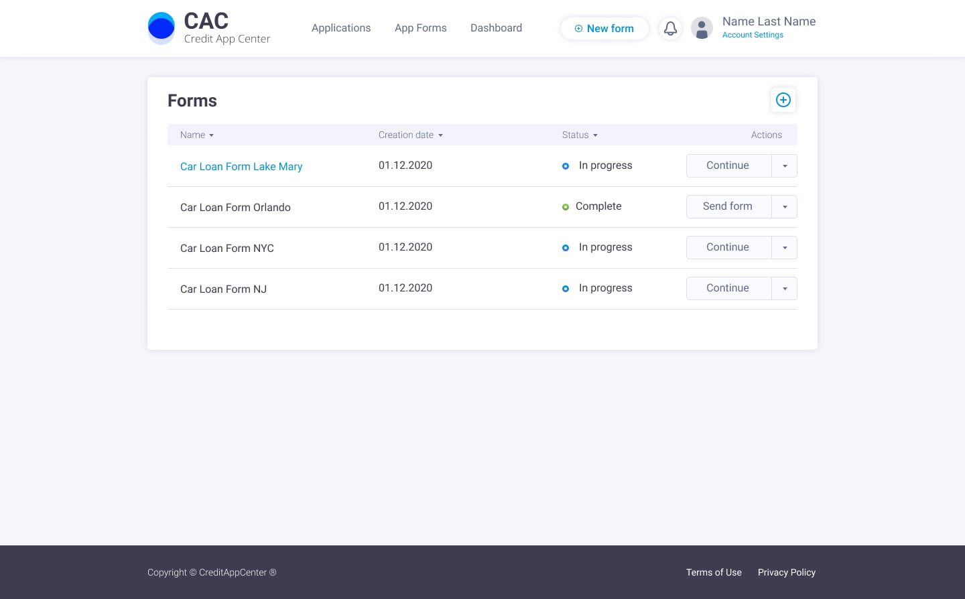Continue the Car Loan Form Lake Mary
The width and height of the screenshot is (965, 599).
click(728, 165)
